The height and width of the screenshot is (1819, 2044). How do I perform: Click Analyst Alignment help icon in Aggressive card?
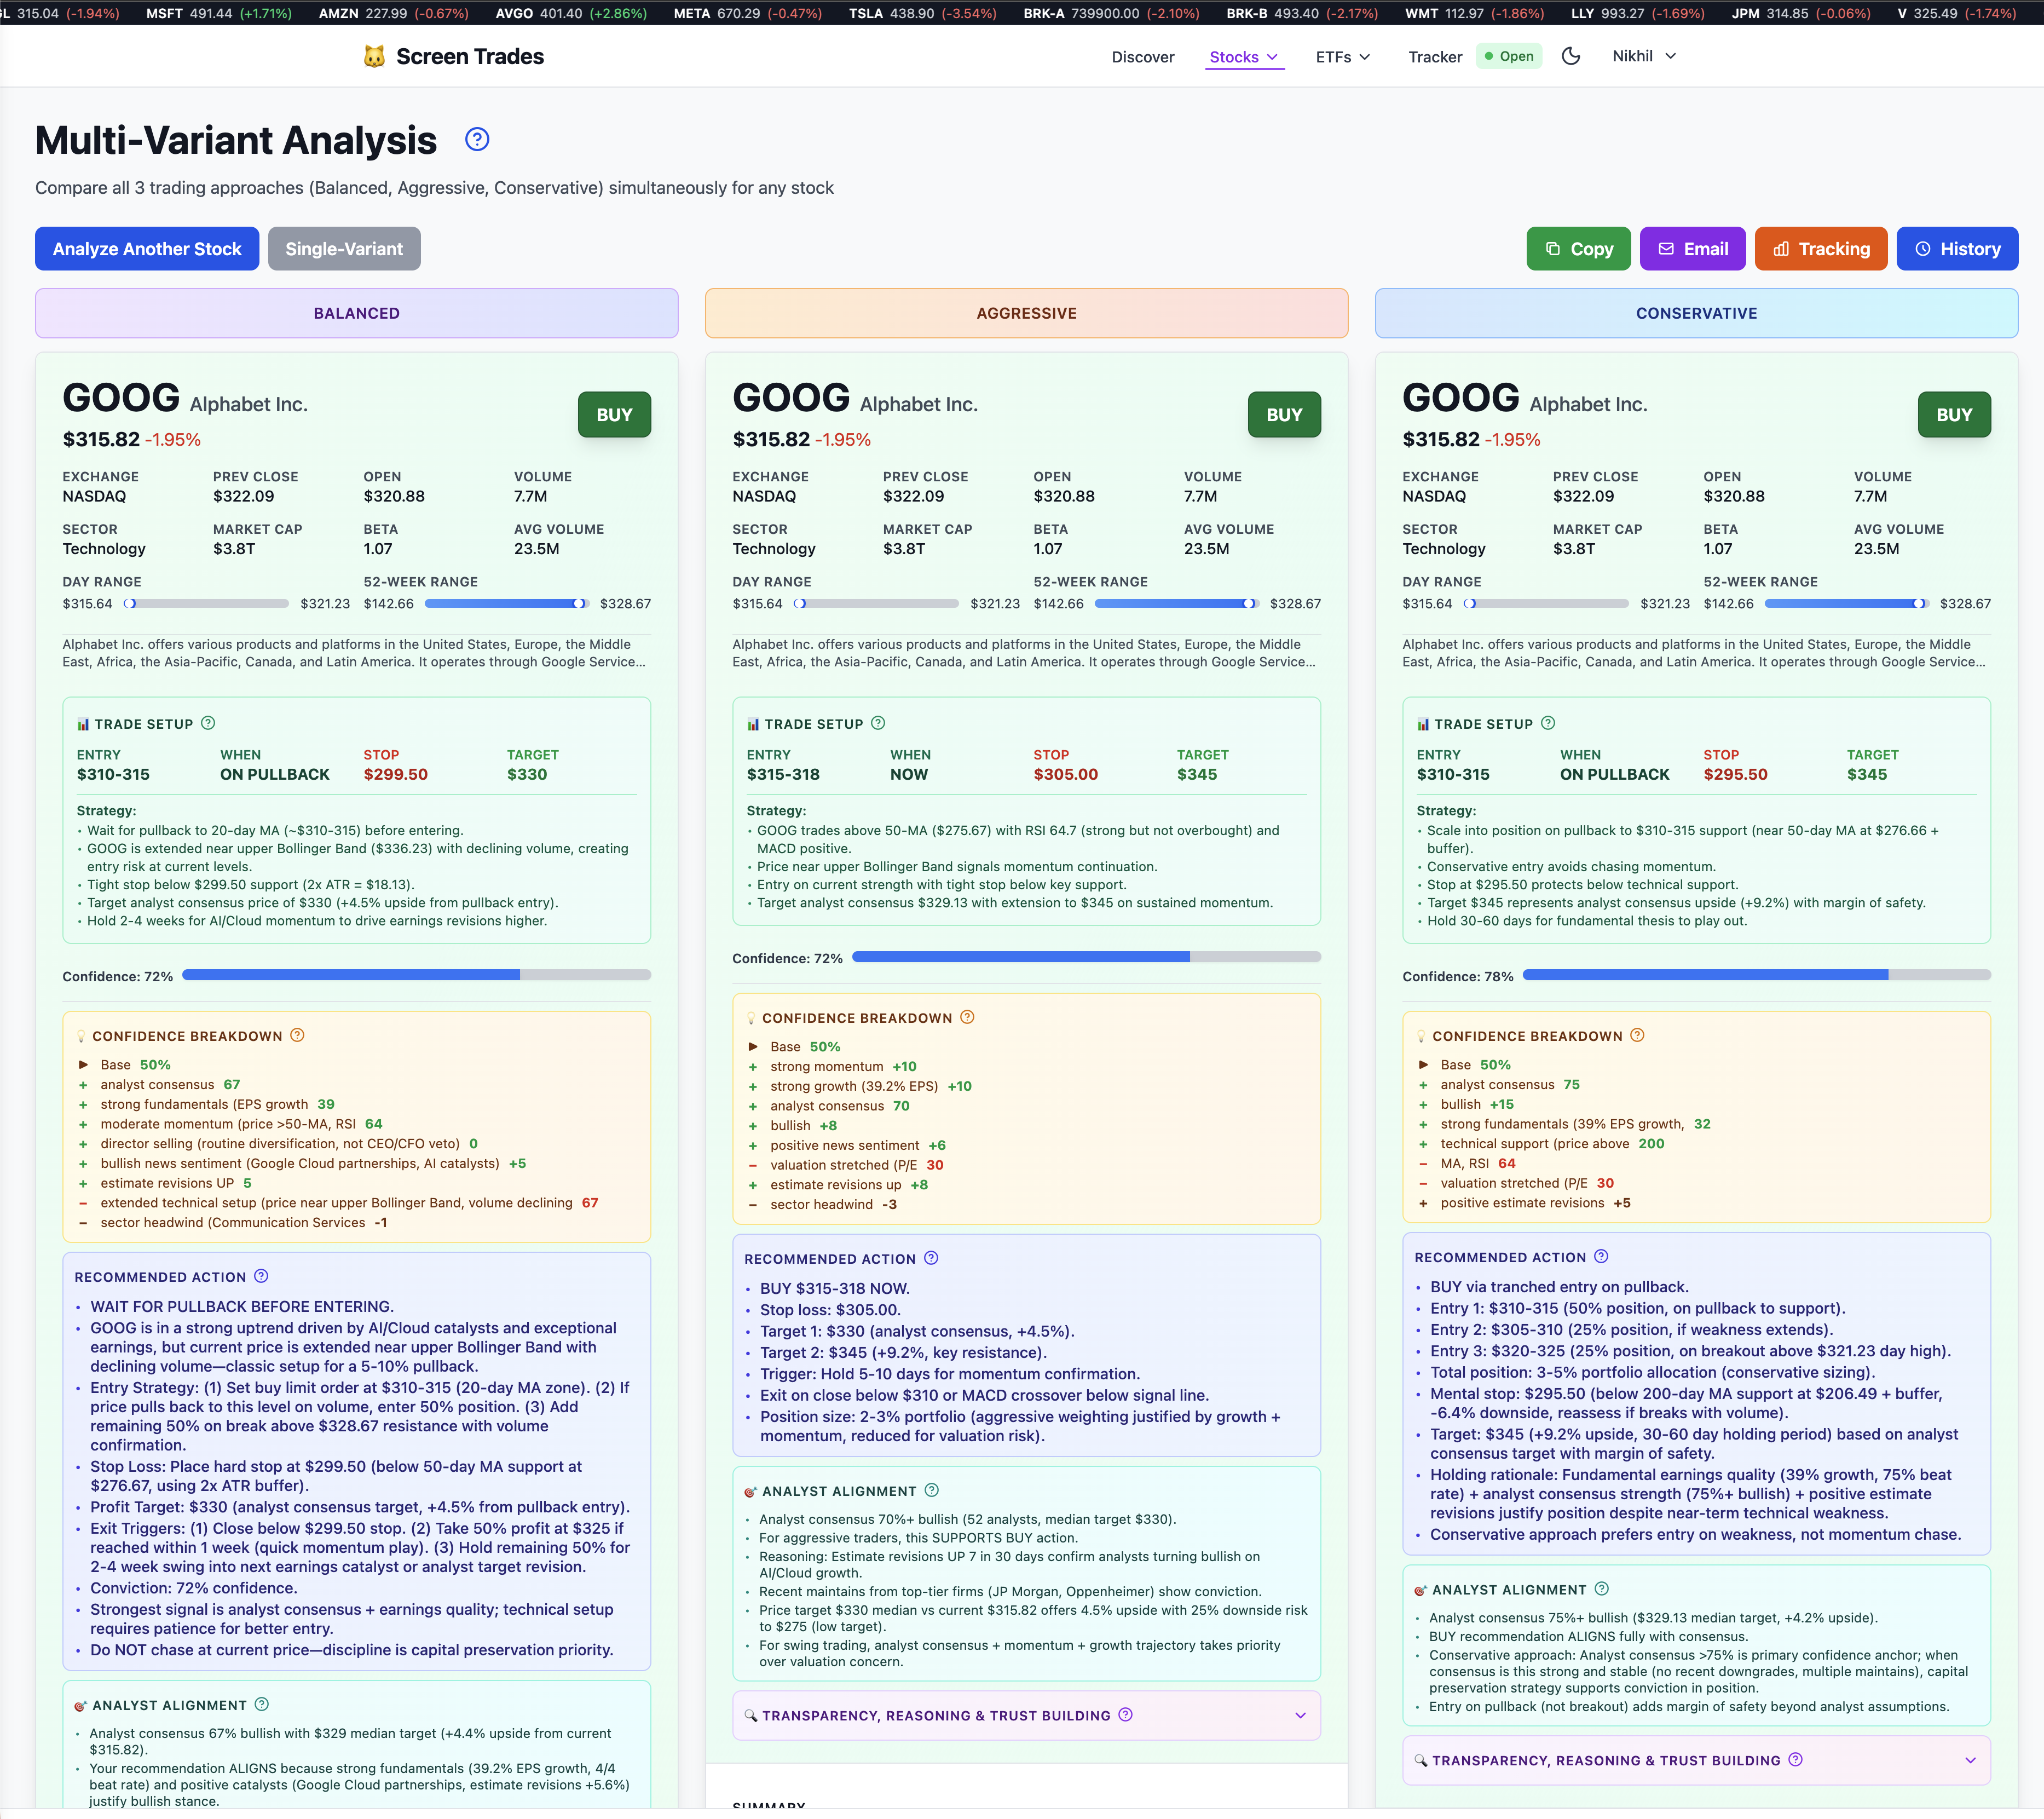[x=932, y=1491]
